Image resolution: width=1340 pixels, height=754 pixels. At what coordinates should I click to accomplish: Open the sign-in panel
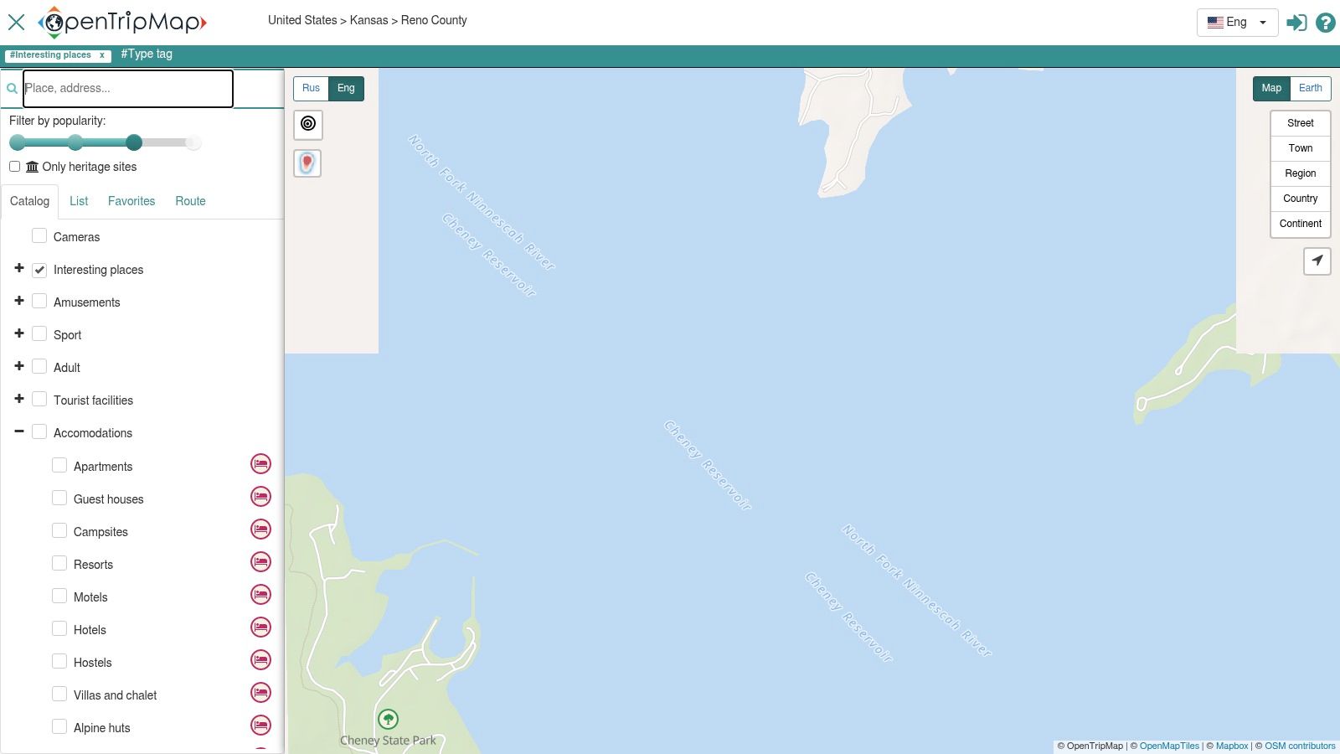[1297, 23]
